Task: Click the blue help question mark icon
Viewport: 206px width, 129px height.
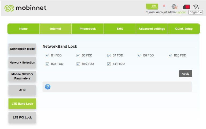Action: (x=48, y=87)
